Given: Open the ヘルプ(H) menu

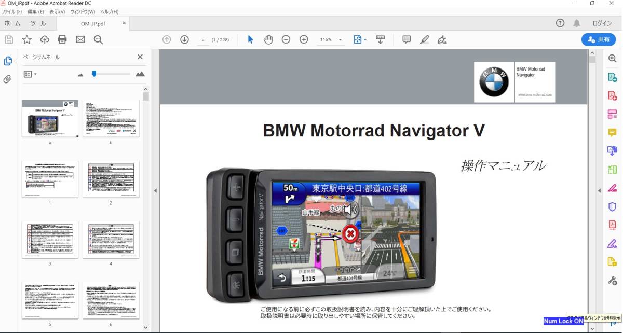Looking at the screenshot, I should pos(109,11).
